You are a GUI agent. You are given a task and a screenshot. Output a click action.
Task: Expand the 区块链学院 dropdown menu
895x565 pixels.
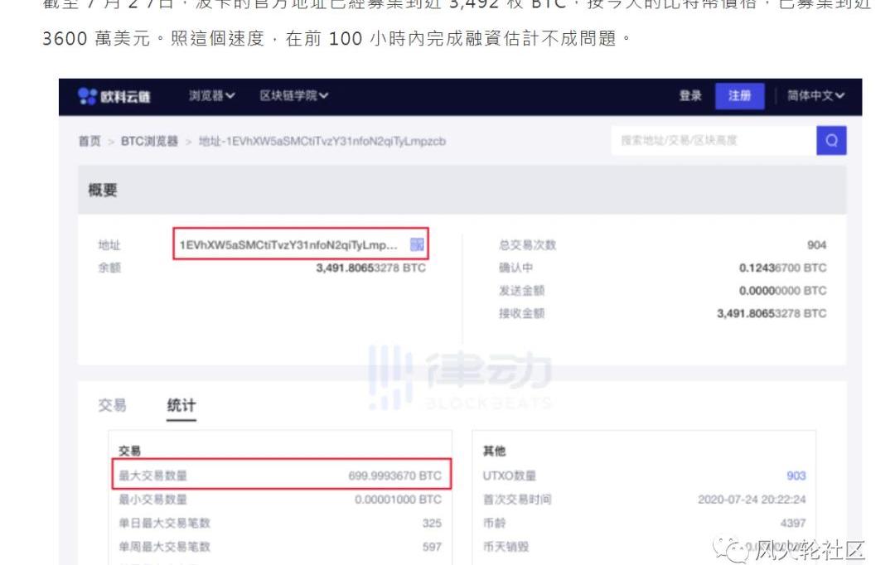pyautogui.click(x=294, y=96)
